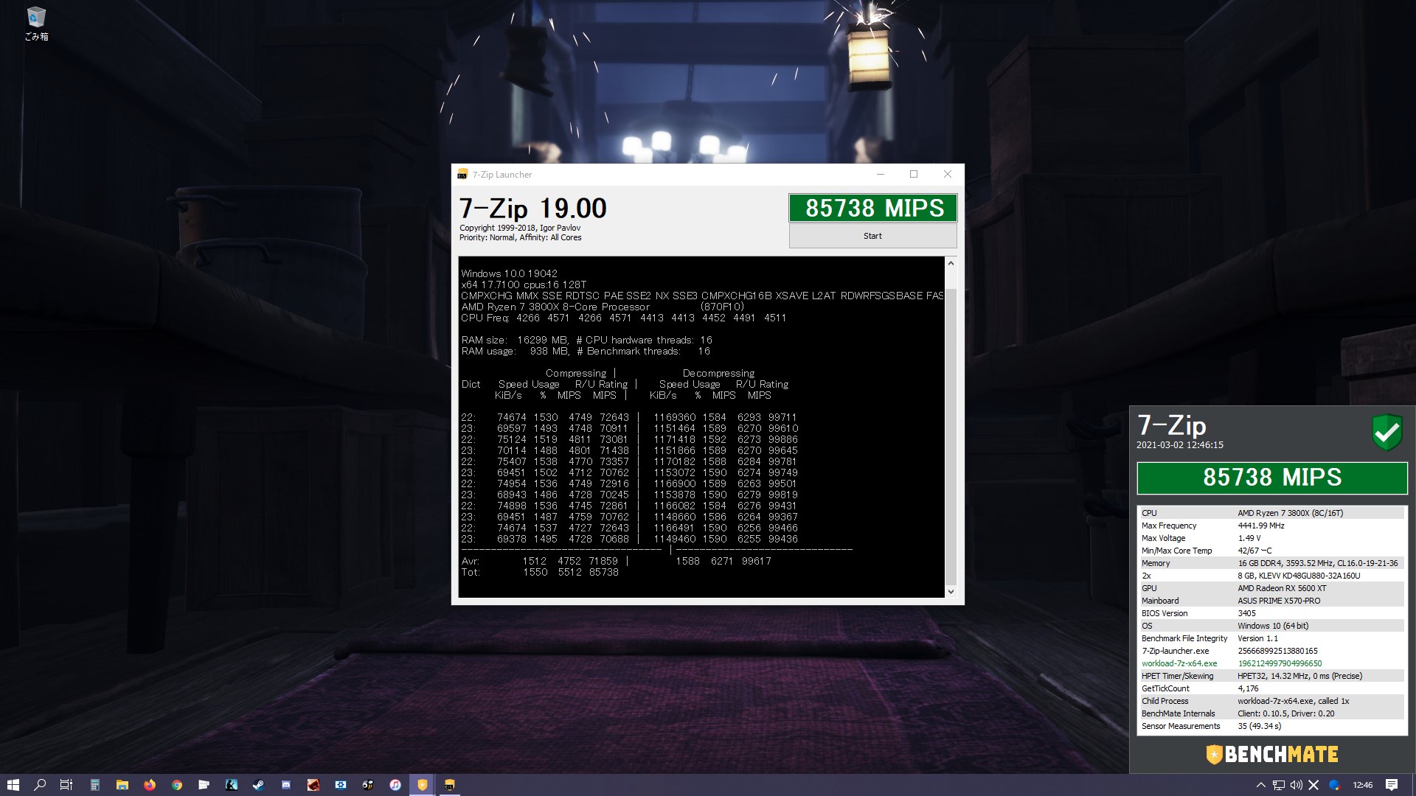The width and height of the screenshot is (1416, 796).
Task: Open the Recycle Bin desktop icon
Action: click(x=36, y=24)
